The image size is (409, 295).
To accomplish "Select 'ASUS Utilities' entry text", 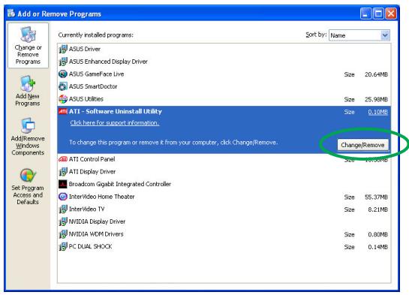I will point(86,99).
